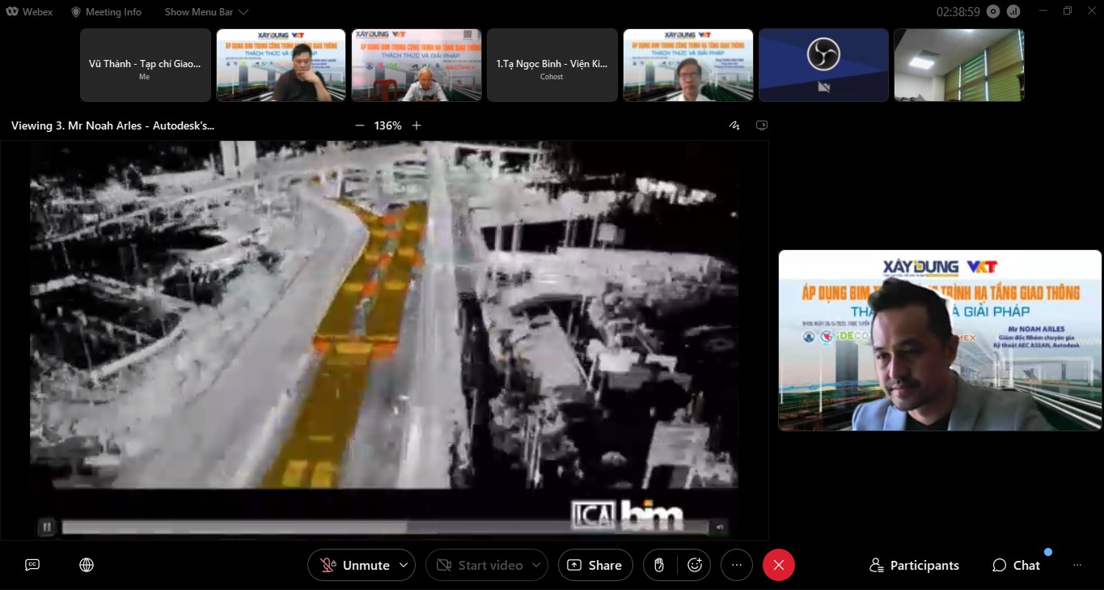
Task: Open the Chat panel
Action: (x=1017, y=565)
